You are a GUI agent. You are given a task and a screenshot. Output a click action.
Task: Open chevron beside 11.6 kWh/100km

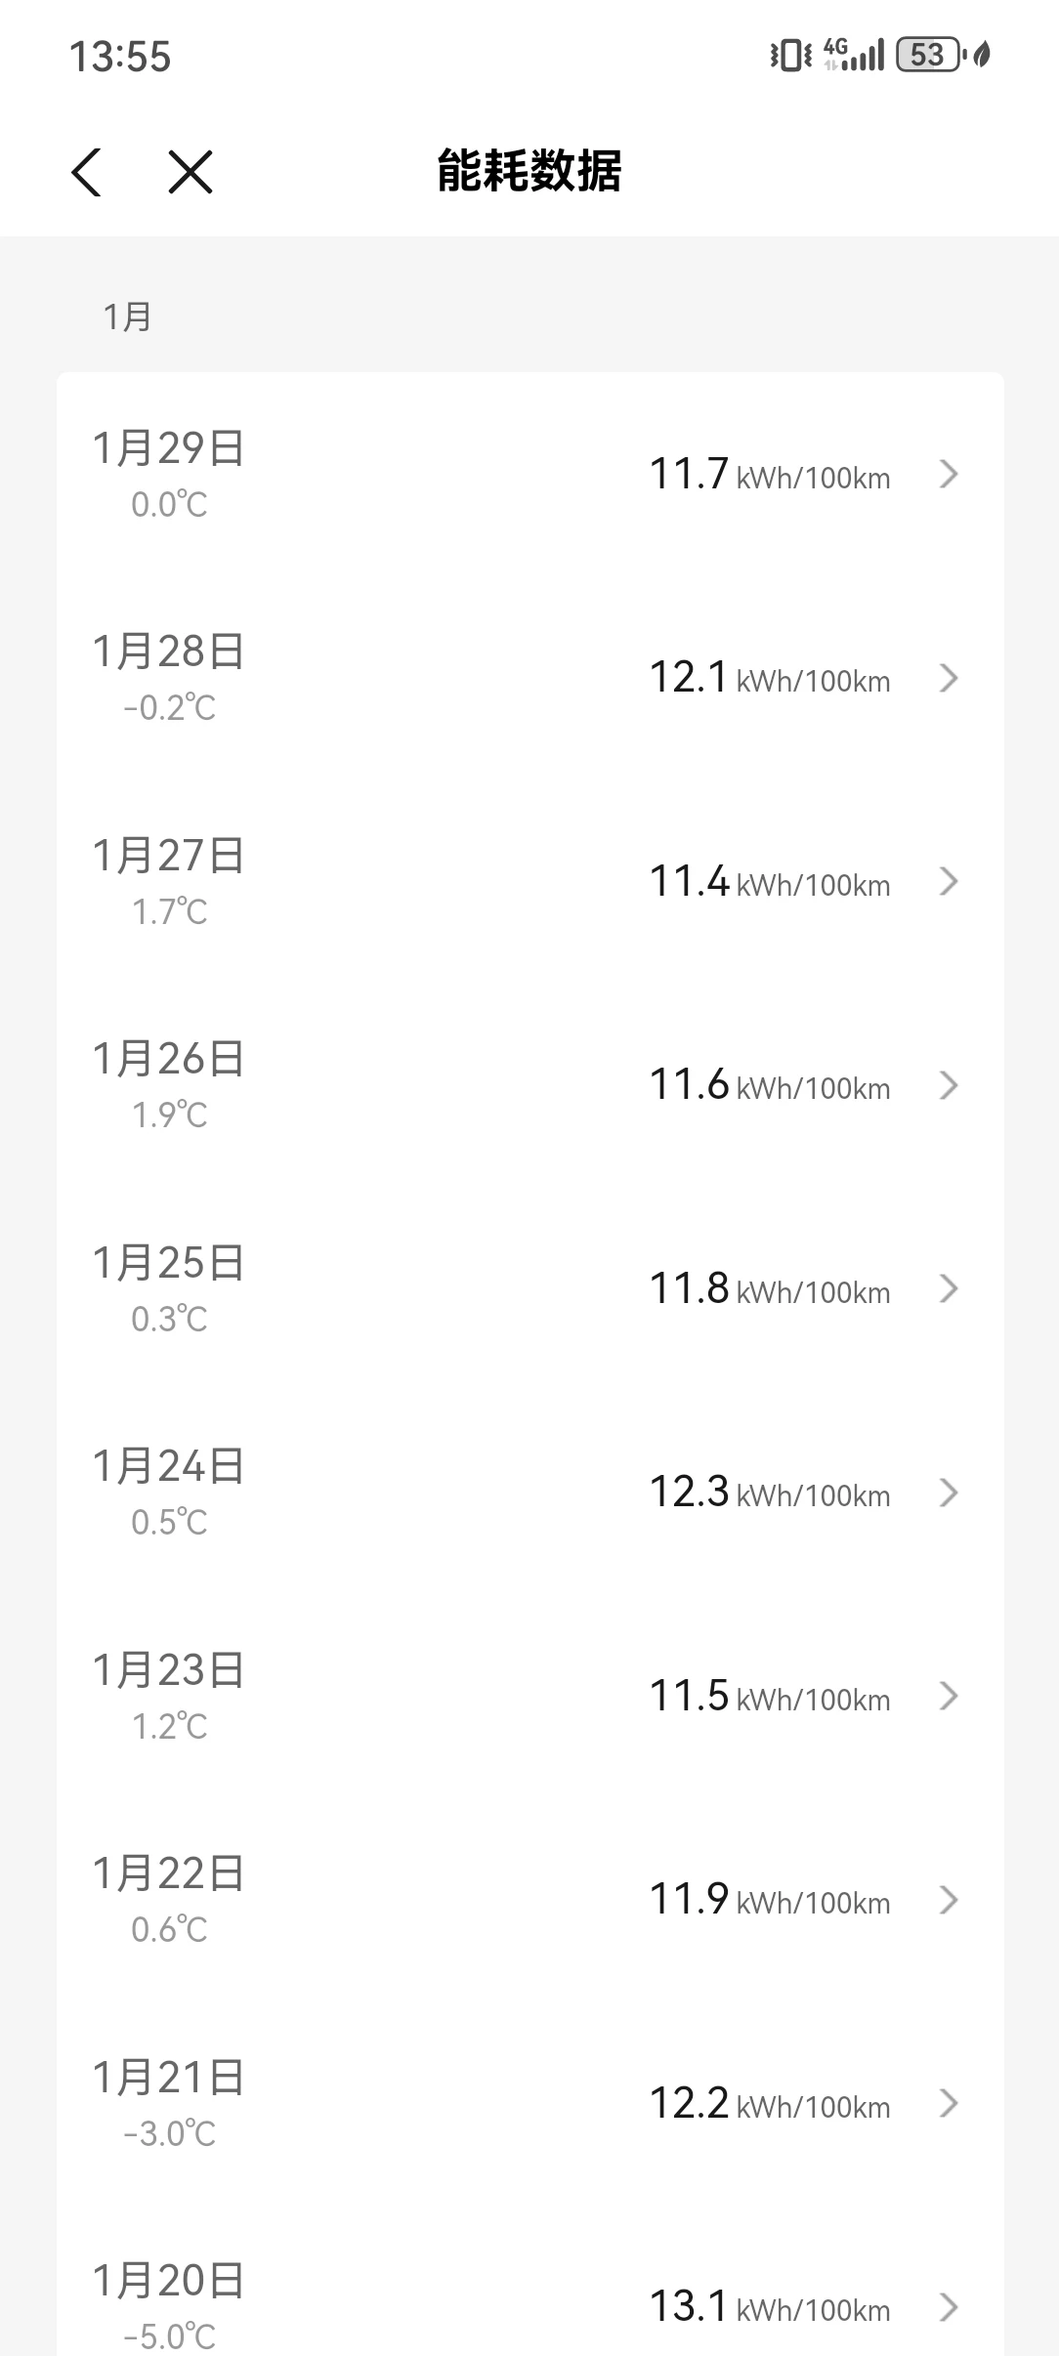point(948,1085)
